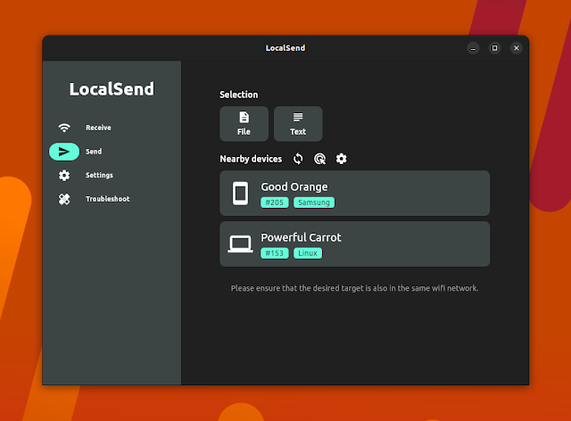
Task: Click the Troubleshoot bandage icon
Action: pyautogui.click(x=64, y=199)
